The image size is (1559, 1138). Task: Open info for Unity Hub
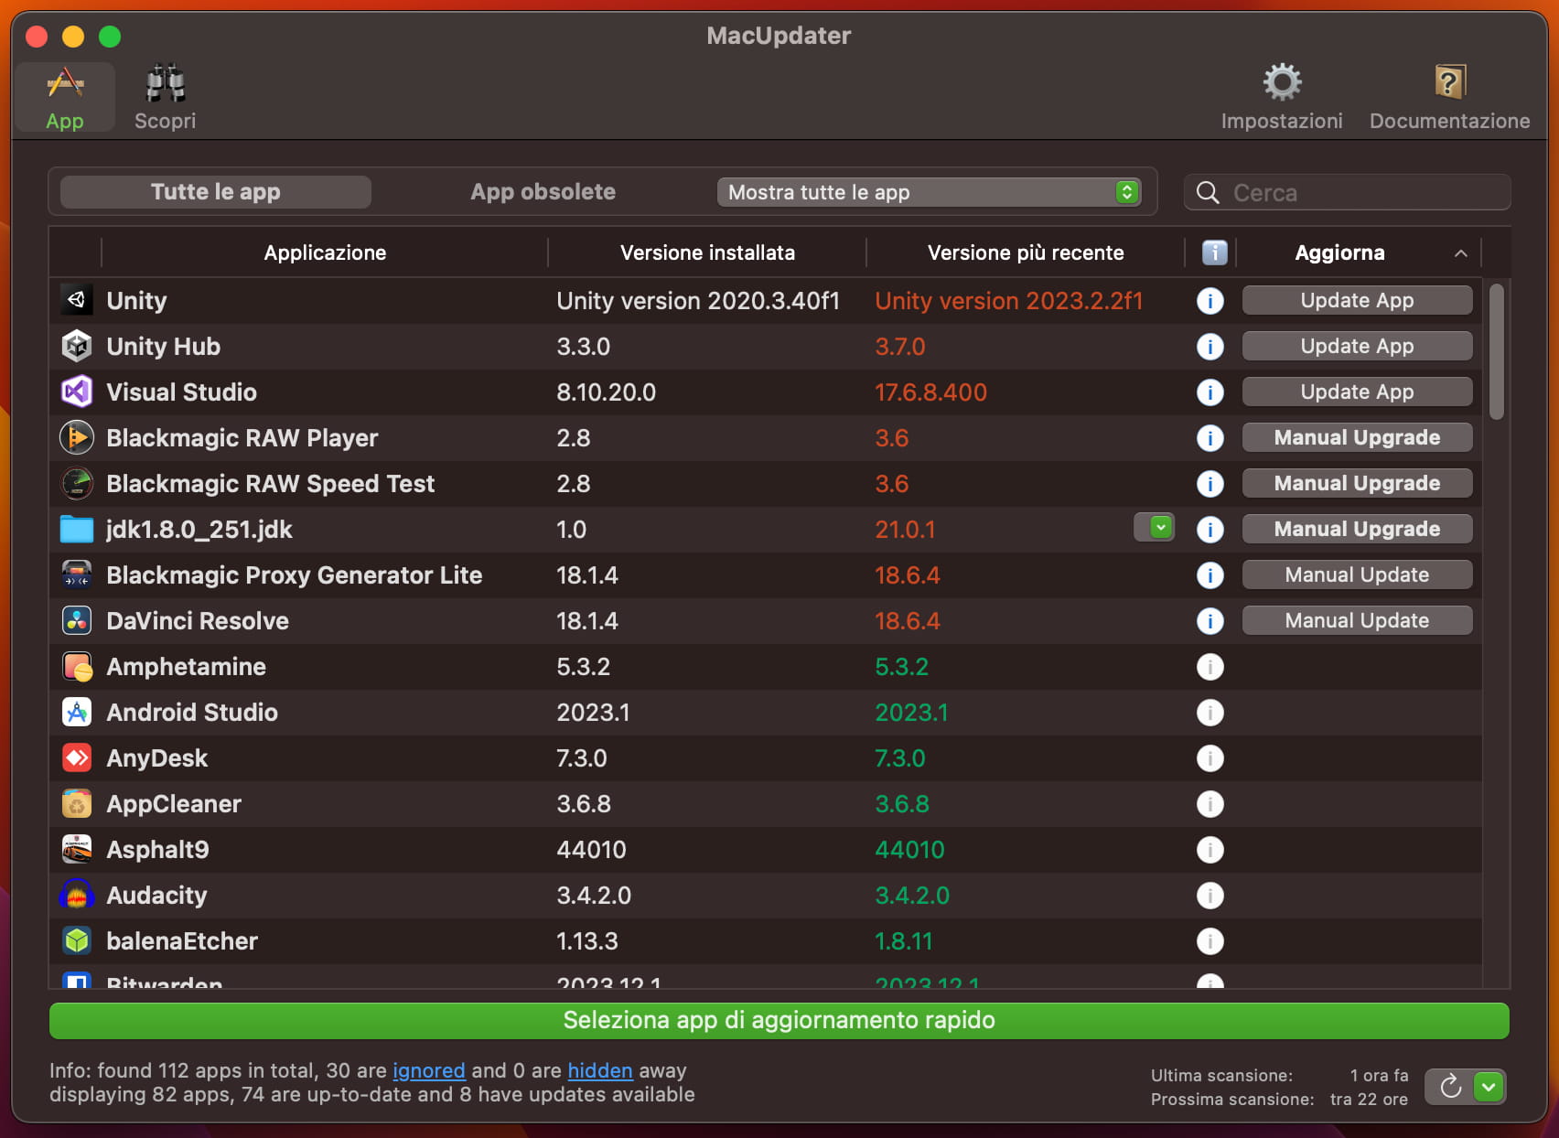point(1210,346)
